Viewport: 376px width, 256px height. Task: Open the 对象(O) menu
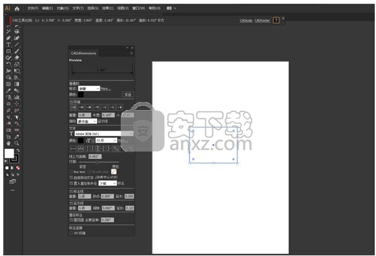pyautogui.click(x=63, y=9)
